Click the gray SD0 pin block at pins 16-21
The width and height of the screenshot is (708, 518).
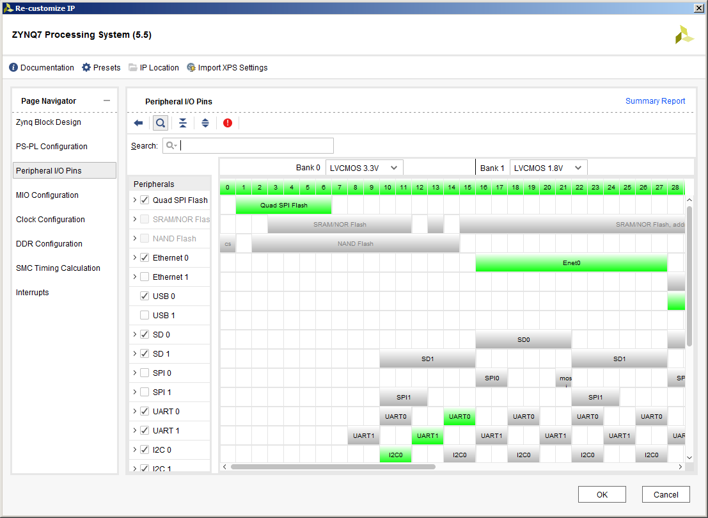pyautogui.click(x=523, y=340)
